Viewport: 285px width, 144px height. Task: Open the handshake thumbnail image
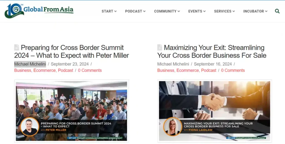pos(215,111)
